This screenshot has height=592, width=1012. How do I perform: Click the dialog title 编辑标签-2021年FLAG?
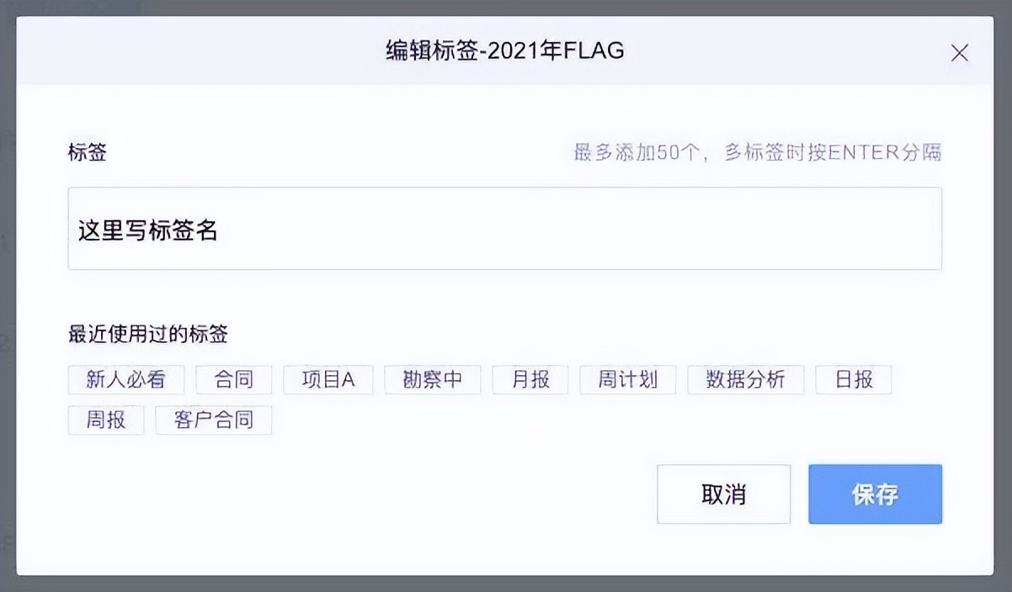[x=506, y=51]
